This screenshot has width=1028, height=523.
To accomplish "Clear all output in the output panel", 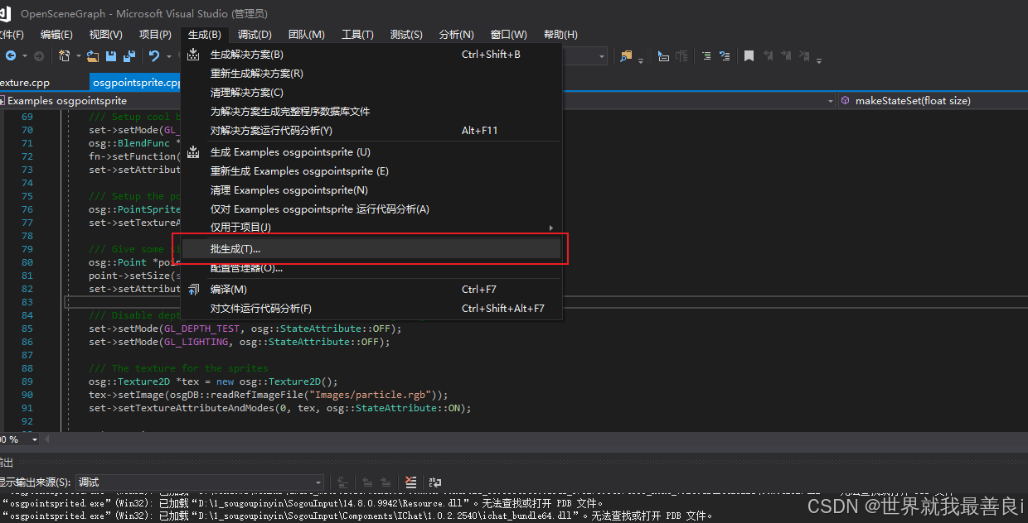I will coord(410,482).
